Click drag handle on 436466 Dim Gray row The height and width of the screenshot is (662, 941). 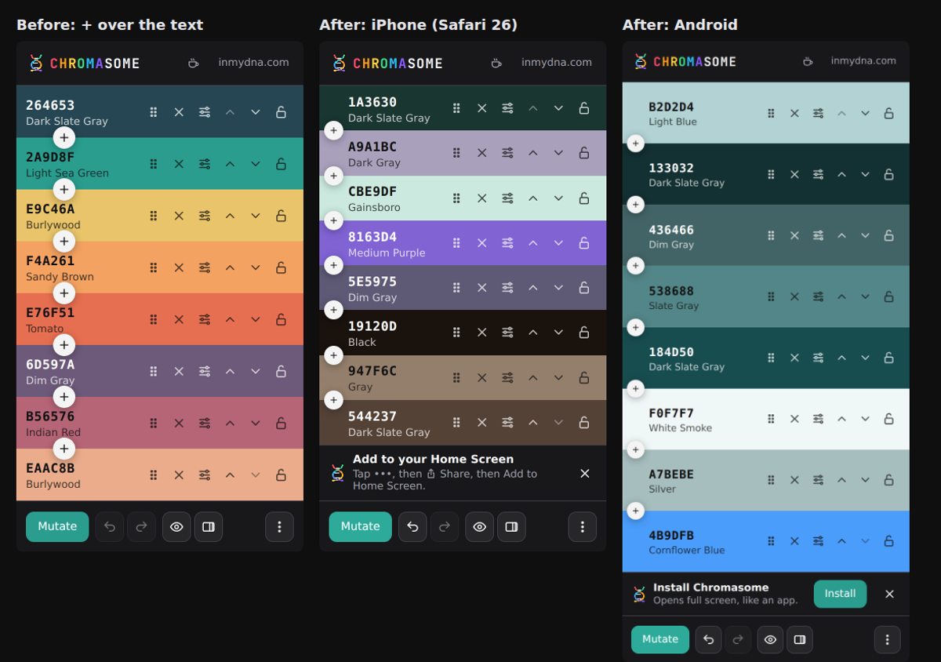(x=771, y=235)
